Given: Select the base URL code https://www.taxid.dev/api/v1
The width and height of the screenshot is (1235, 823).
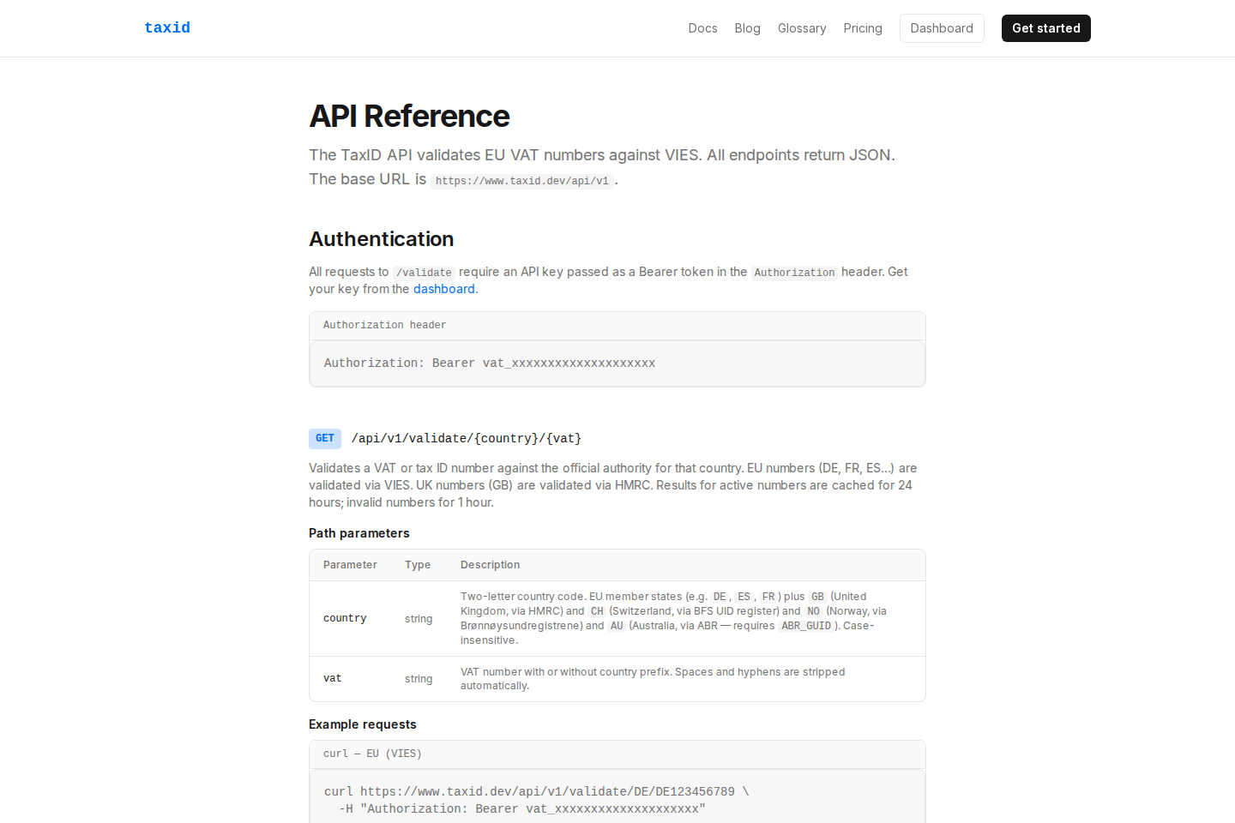Looking at the screenshot, I should [522, 181].
